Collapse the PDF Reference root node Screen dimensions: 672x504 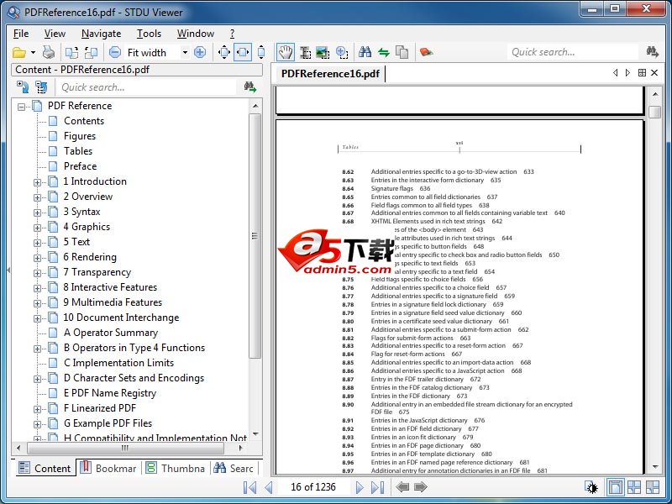pyautogui.click(x=22, y=107)
